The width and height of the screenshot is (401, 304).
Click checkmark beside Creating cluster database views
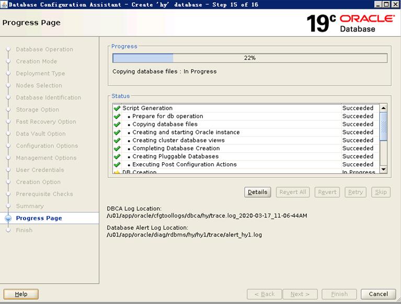(117, 140)
